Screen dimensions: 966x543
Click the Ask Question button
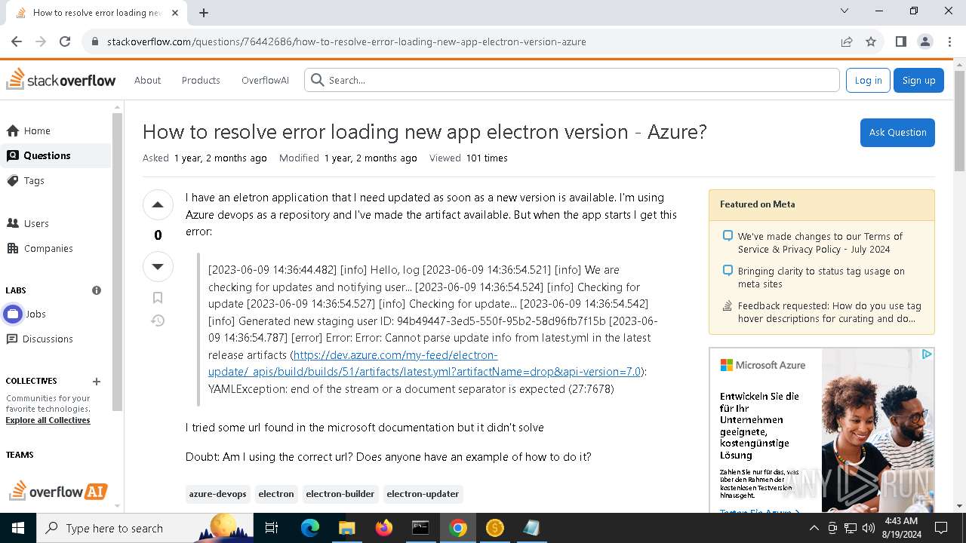click(x=897, y=132)
